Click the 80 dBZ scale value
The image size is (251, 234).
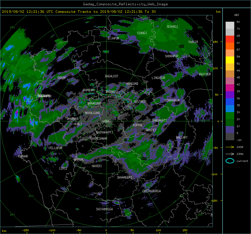coord(238,22)
